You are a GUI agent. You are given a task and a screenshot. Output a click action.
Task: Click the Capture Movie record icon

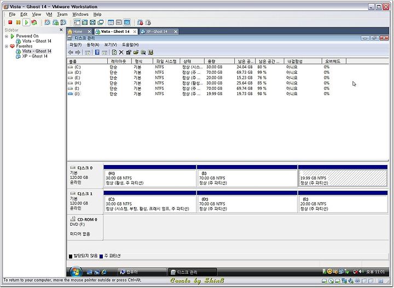pyautogui.click(x=140, y=22)
